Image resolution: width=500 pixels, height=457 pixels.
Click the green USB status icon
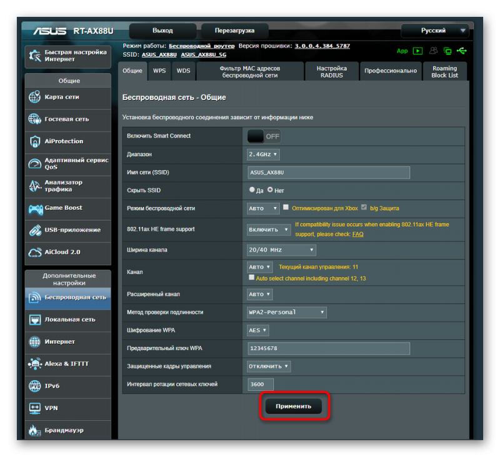pyautogui.click(x=461, y=51)
